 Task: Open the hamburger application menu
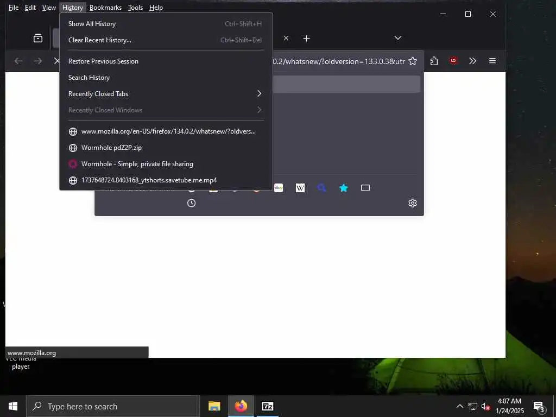[x=492, y=61]
